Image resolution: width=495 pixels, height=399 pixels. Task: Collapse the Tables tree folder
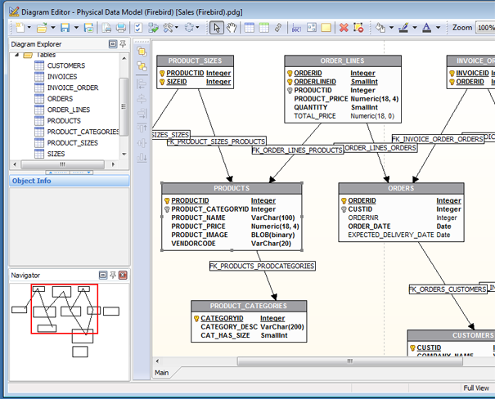pyautogui.click(x=16, y=55)
